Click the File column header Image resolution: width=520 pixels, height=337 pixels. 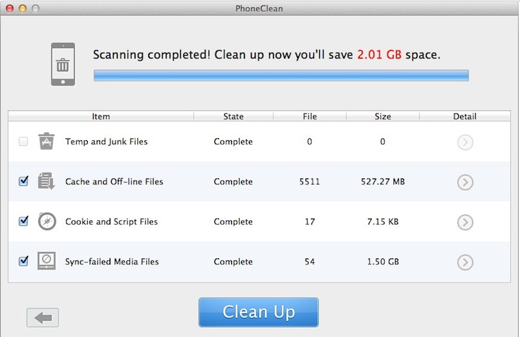(309, 117)
